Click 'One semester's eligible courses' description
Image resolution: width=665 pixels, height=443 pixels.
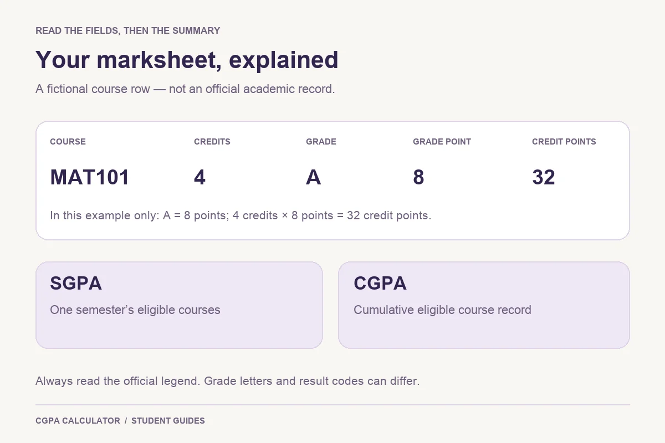[x=135, y=310]
